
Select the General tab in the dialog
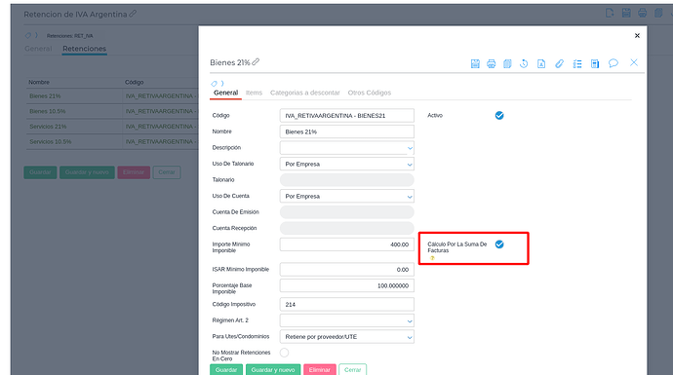click(x=225, y=93)
